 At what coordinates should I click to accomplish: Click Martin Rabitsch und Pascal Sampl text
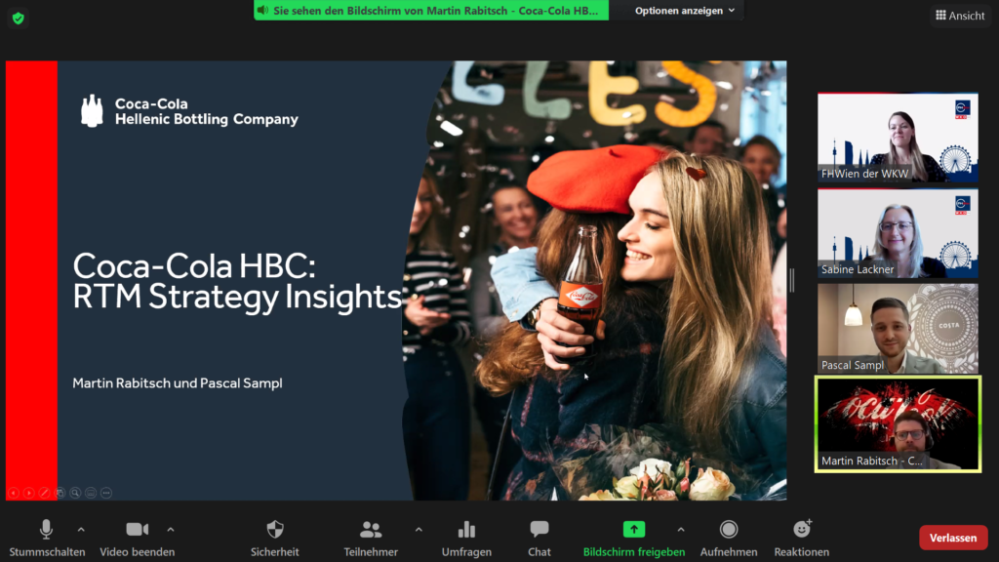coord(178,382)
